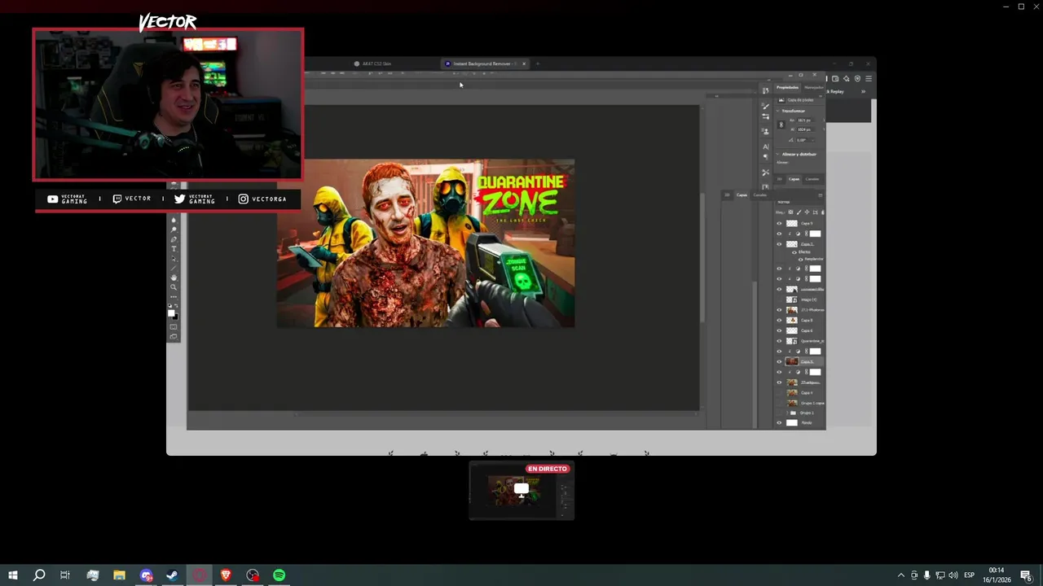Open File Explorer from the taskbar
Screen dimensions: 1043x586
click(119, 575)
